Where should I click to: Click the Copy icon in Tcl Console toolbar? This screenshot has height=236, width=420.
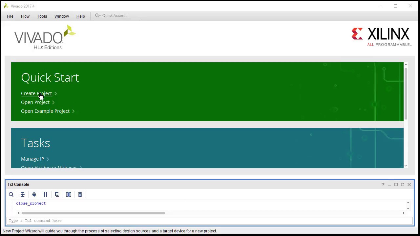[x=57, y=194]
